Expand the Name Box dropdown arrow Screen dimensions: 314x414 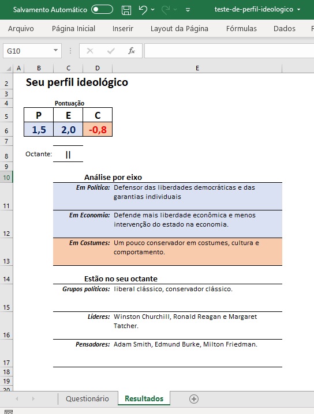[55, 50]
